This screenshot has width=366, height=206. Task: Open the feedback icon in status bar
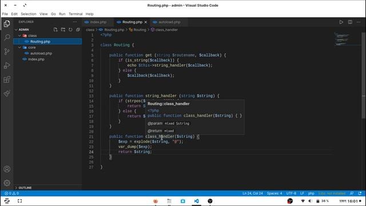pos(352,193)
